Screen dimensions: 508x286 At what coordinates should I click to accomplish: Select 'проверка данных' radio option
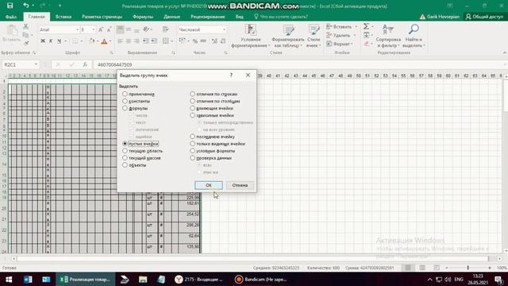pos(192,157)
